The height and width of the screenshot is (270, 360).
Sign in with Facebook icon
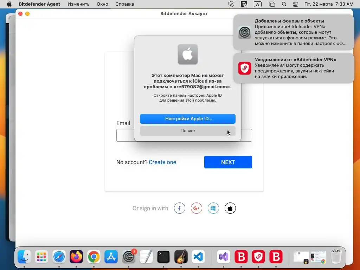180,208
